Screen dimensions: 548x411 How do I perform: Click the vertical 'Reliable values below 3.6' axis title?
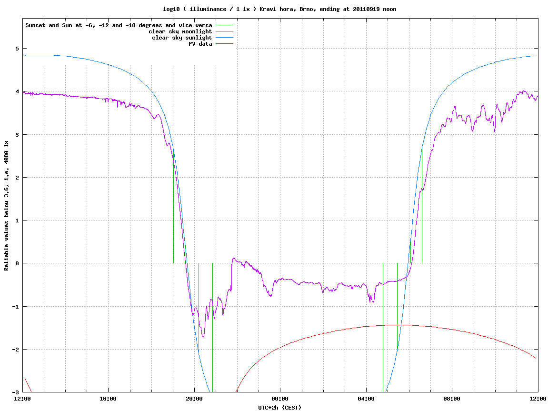(x=6, y=206)
